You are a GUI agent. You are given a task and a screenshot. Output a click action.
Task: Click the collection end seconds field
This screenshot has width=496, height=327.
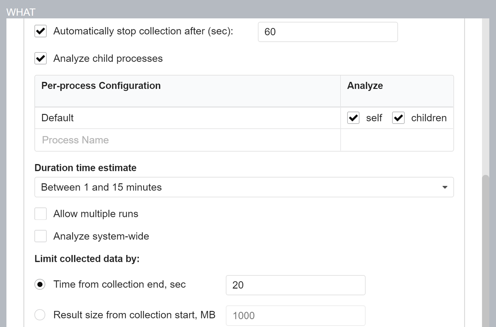(295, 285)
